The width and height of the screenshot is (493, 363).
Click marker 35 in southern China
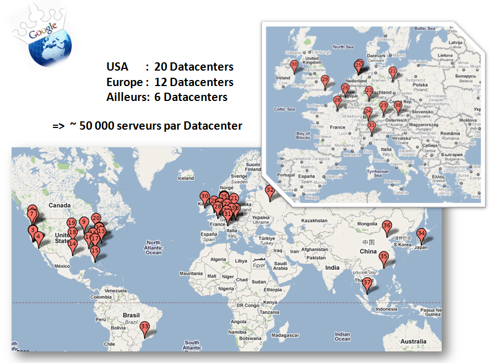click(x=383, y=257)
